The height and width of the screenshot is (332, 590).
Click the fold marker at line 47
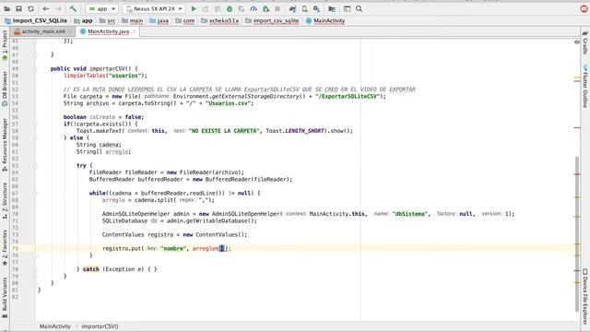tap(35, 55)
